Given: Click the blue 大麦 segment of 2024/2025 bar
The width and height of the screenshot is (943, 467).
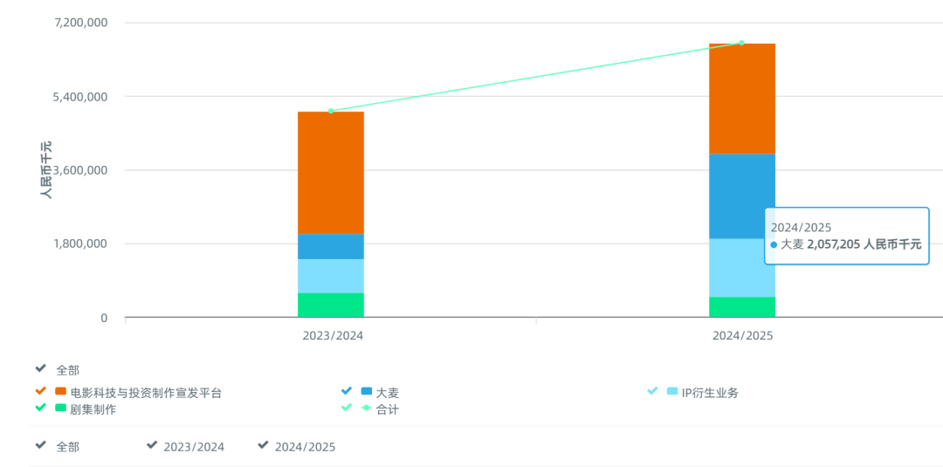Looking at the screenshot, I should [741, 196].
